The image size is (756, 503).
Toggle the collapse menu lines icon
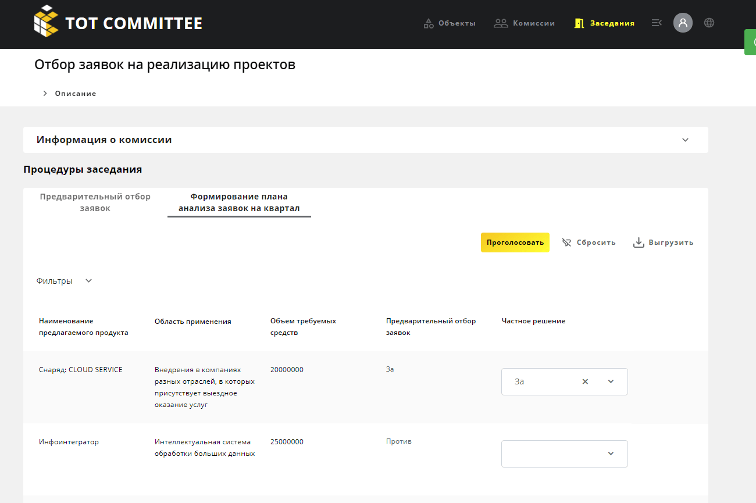click(x=657, y=23)
